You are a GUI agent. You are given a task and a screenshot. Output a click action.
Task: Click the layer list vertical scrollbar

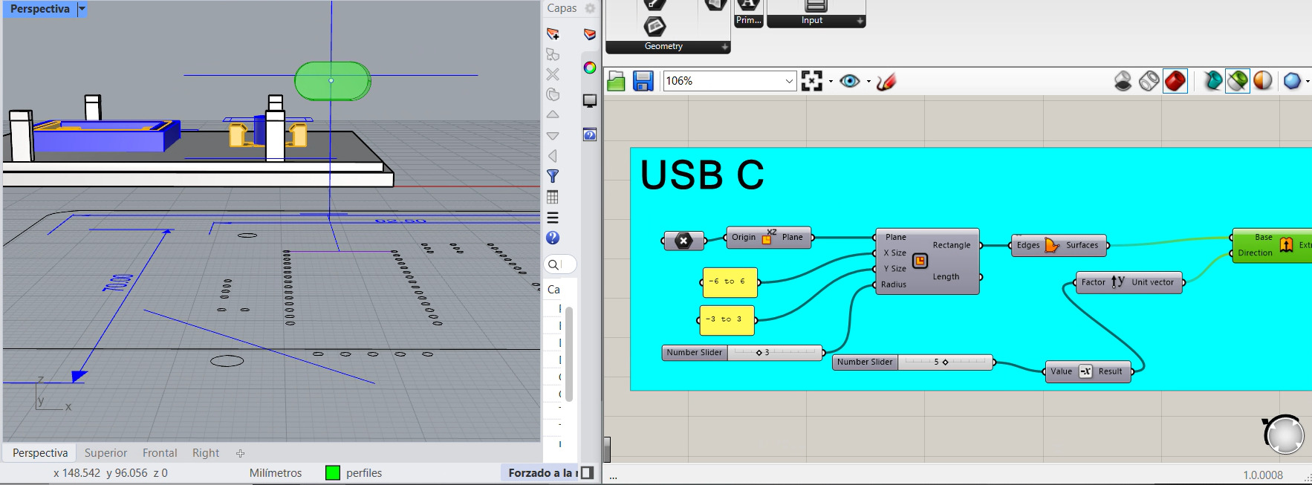click(569, 354)
